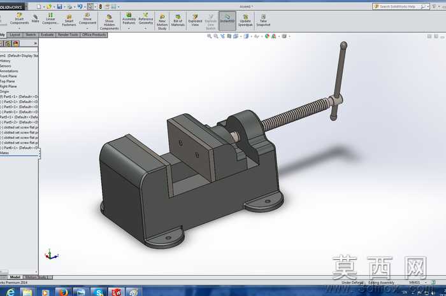The width and height of the screenshot is (446, 296).
Task: Click the Open file icon
Action: [49, 6]
